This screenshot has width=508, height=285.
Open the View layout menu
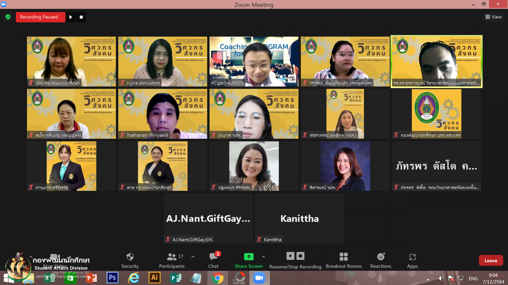coord(493,17)
